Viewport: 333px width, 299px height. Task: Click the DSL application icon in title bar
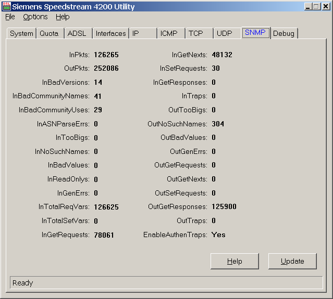click(x=6, y=6)
